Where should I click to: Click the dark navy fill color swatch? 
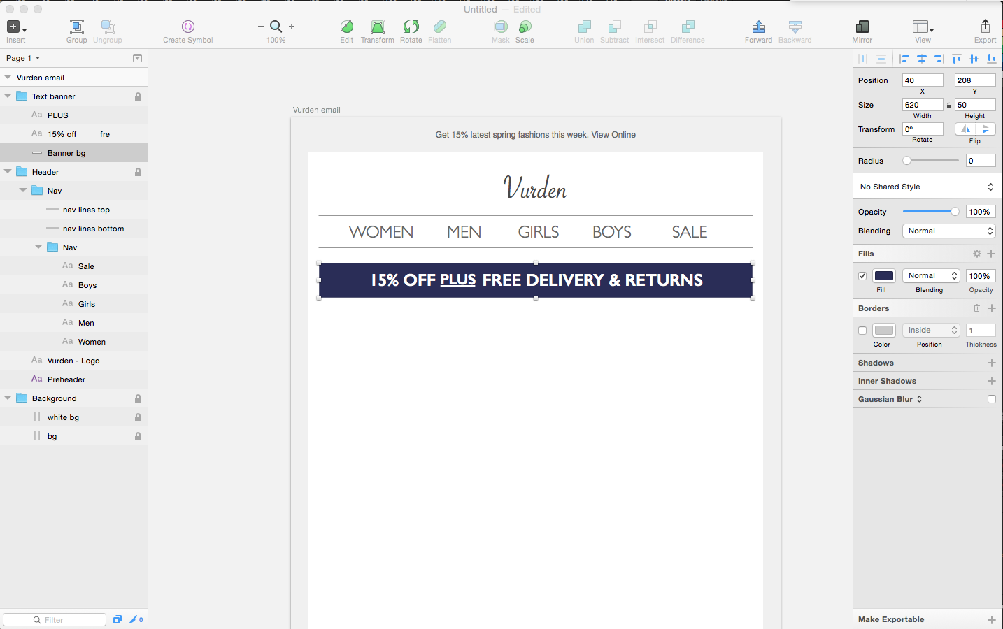(884, 276)
